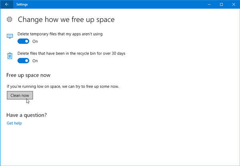Screen dimensions: 240x166
Task: Disable the recycle bin 30 days toggle
Action: 24,61
